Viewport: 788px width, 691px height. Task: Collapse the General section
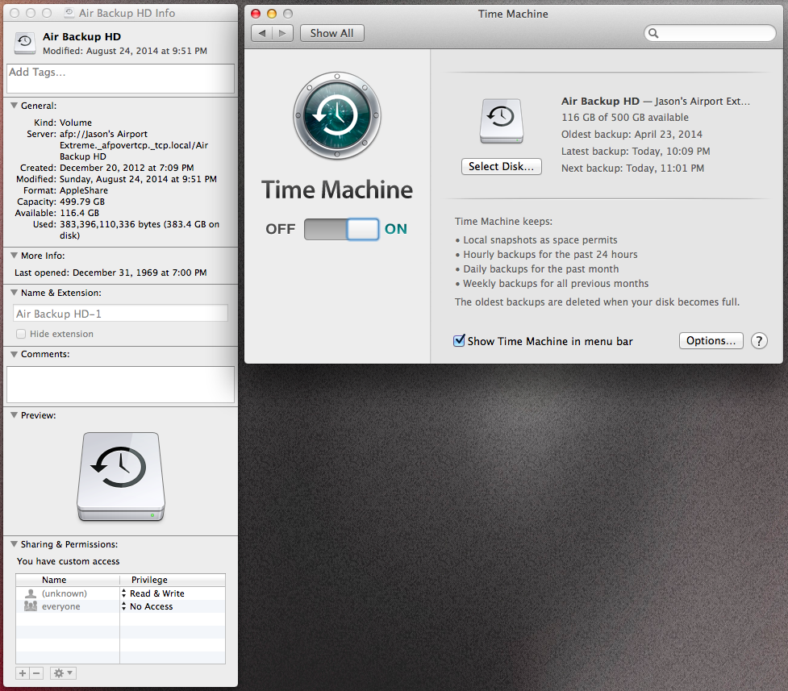click(14, 106)
